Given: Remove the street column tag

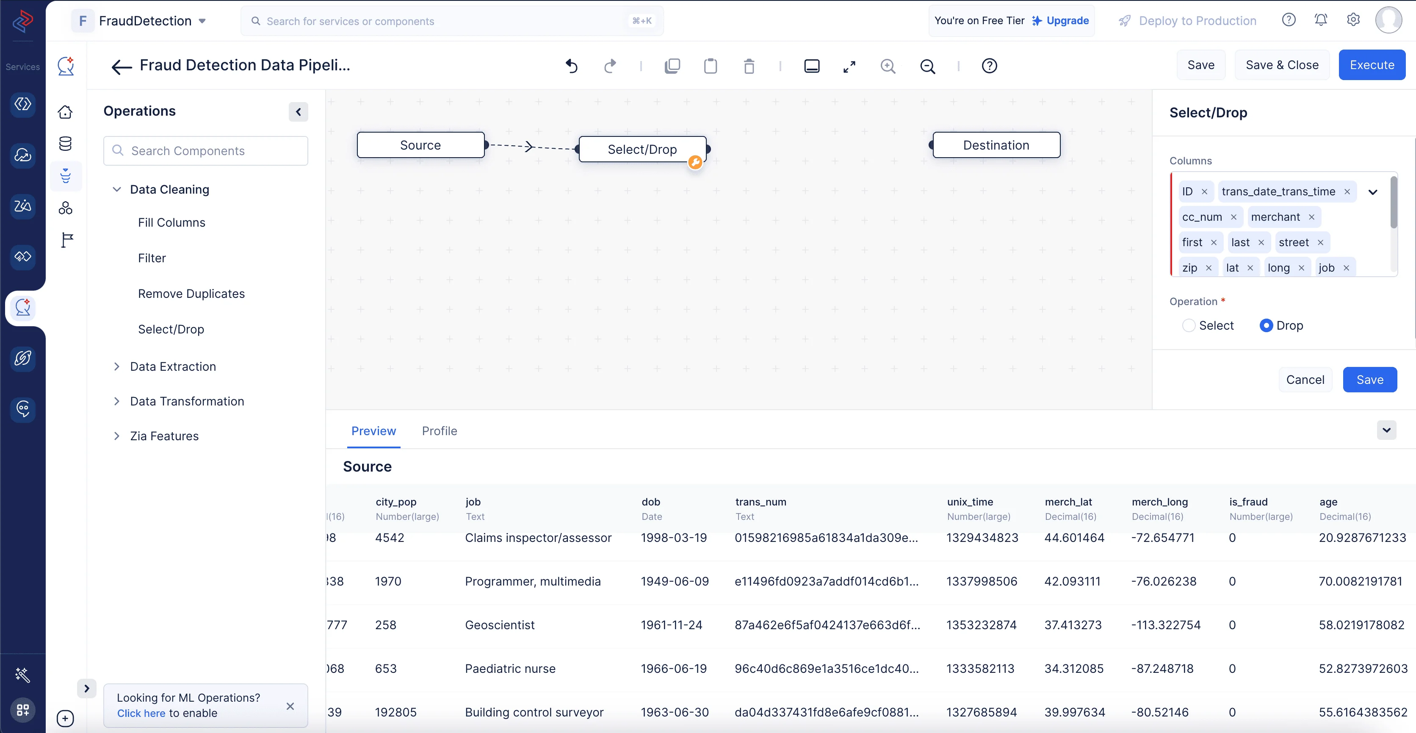Looking at the screenshot, I should click(1320, 242).
